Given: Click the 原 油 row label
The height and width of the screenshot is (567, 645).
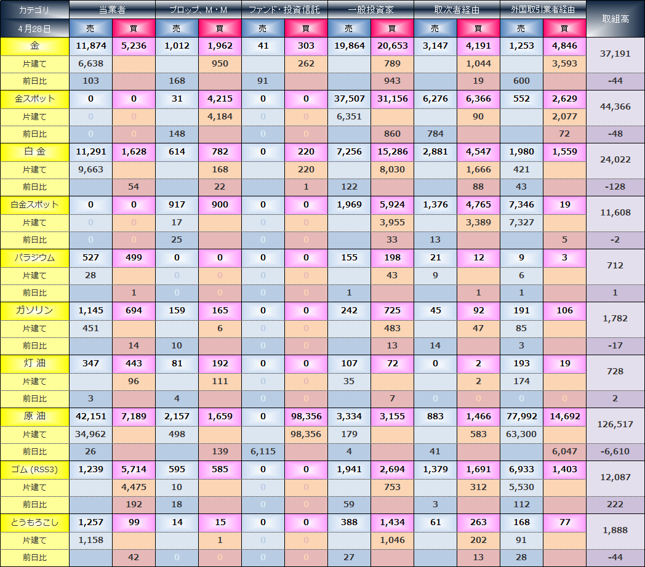Looking at the screenshot, I should click(34, 416).
